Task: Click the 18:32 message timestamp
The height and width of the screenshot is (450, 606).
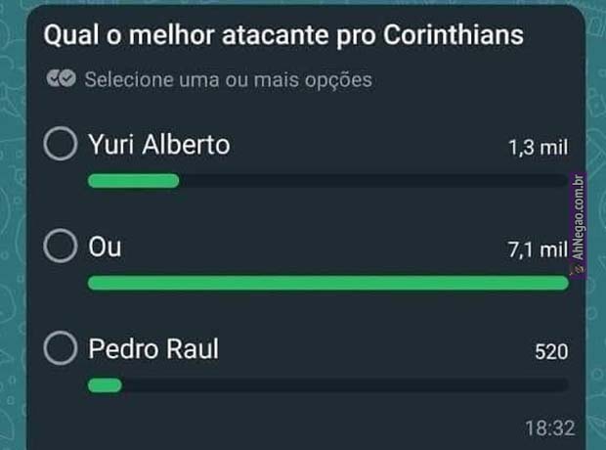Action: [549, 427]
